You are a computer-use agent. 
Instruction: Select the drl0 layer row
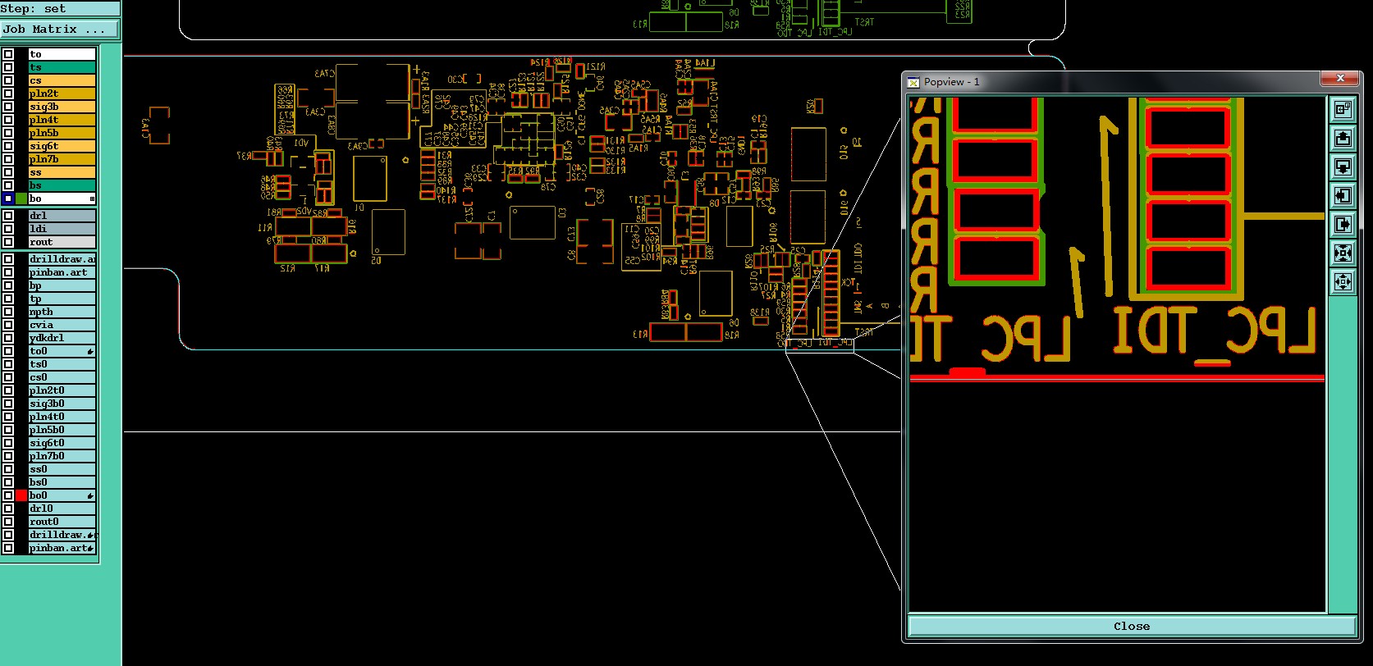pyautogui.click(x=62, y=509)
